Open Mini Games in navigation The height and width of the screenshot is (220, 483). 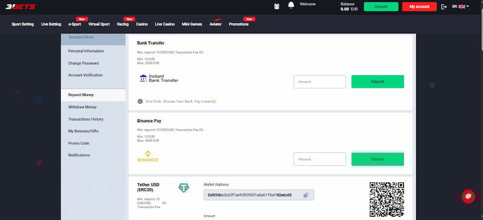coord(192,24)
